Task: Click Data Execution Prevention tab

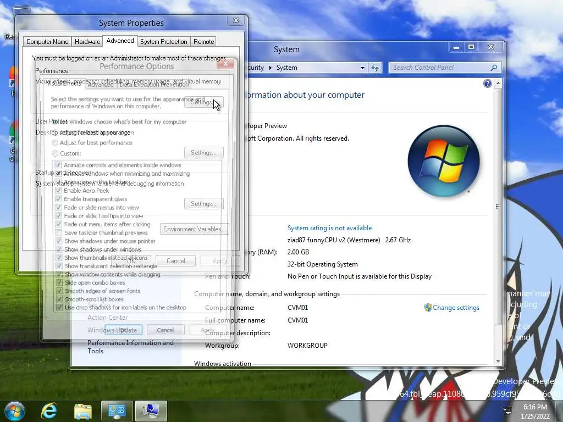Action: (154, 85)
